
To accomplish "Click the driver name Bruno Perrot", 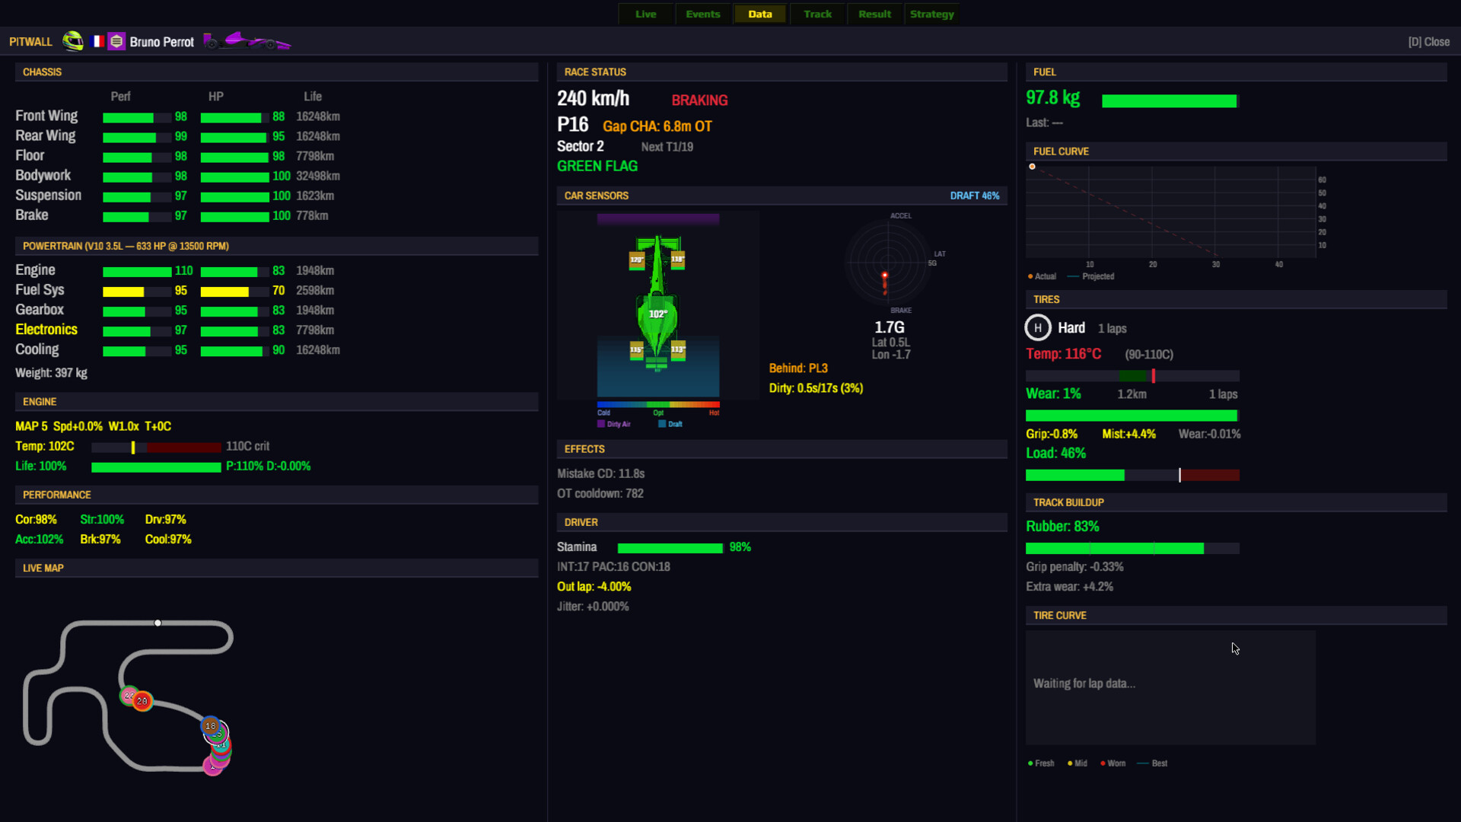I will 161,42.
